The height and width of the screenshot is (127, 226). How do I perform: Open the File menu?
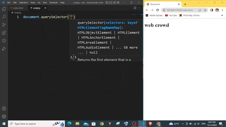[8, 2]
